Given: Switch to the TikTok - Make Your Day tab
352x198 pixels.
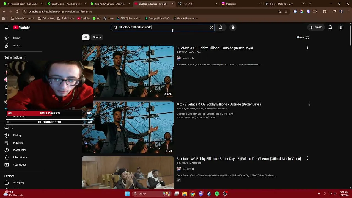Looking at the screenshot, I should coord(285,4).
